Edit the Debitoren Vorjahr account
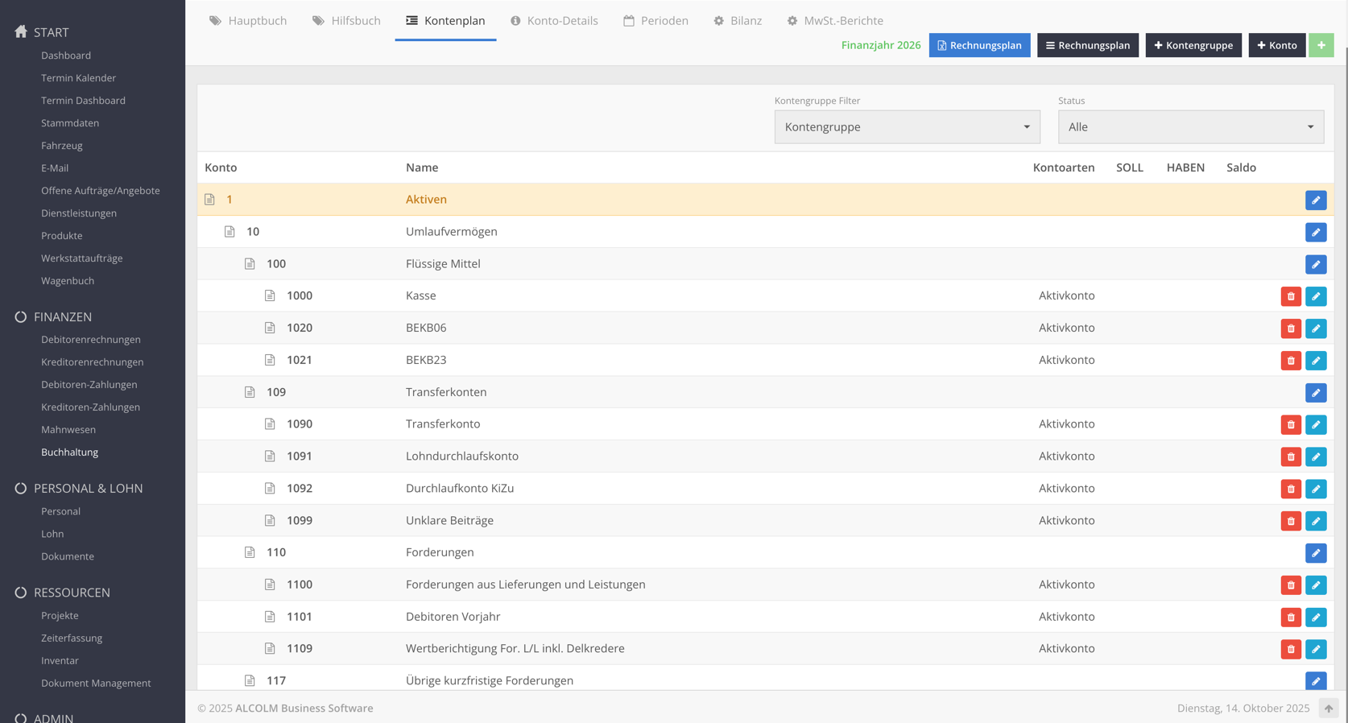This screenshot has width=1348, height=723. (x=1315, y=617)
